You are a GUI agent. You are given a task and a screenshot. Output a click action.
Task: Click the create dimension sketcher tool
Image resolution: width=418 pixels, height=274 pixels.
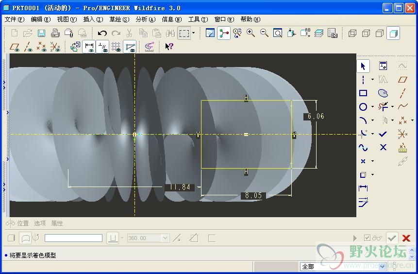point(363,188)
